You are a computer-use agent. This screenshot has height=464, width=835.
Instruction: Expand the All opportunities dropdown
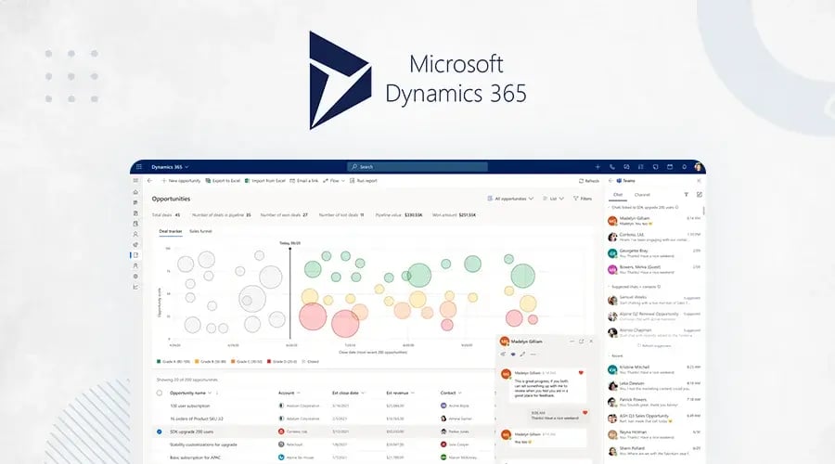(x=510, y=199)
